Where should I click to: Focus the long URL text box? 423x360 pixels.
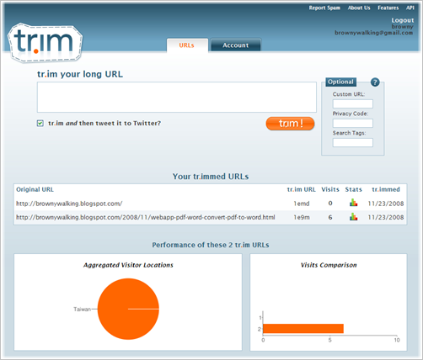(177, 98)
